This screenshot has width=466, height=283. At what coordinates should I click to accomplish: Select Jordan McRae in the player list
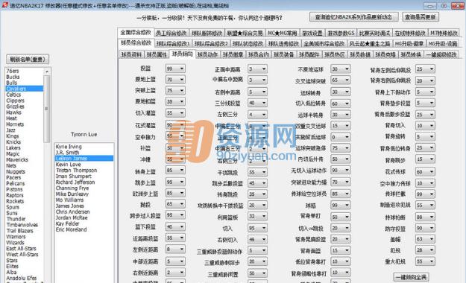84,217
